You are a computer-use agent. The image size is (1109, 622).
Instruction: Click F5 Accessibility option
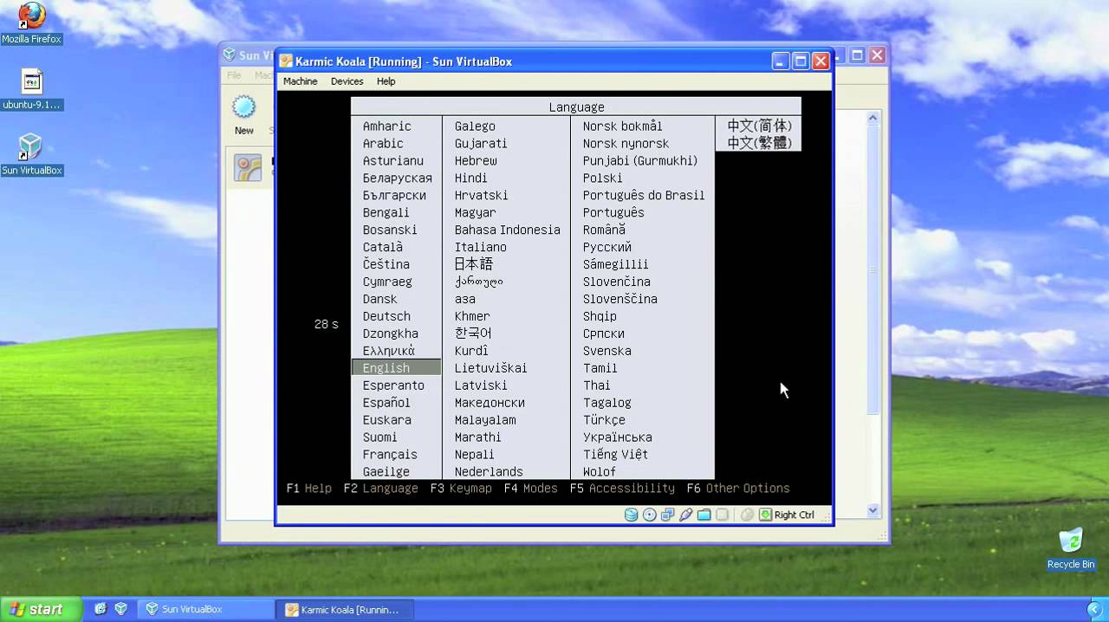pyautogui.click(x=622, y=489)
